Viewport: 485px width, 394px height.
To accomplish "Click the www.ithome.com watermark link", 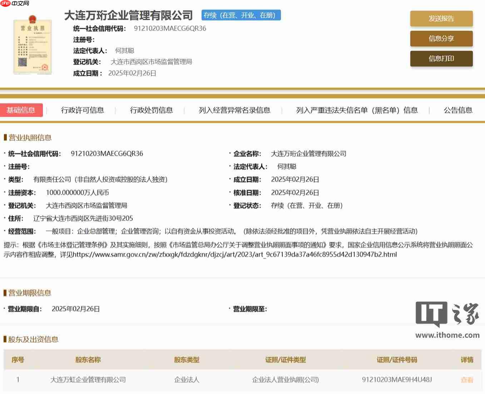I will point(448,335).
